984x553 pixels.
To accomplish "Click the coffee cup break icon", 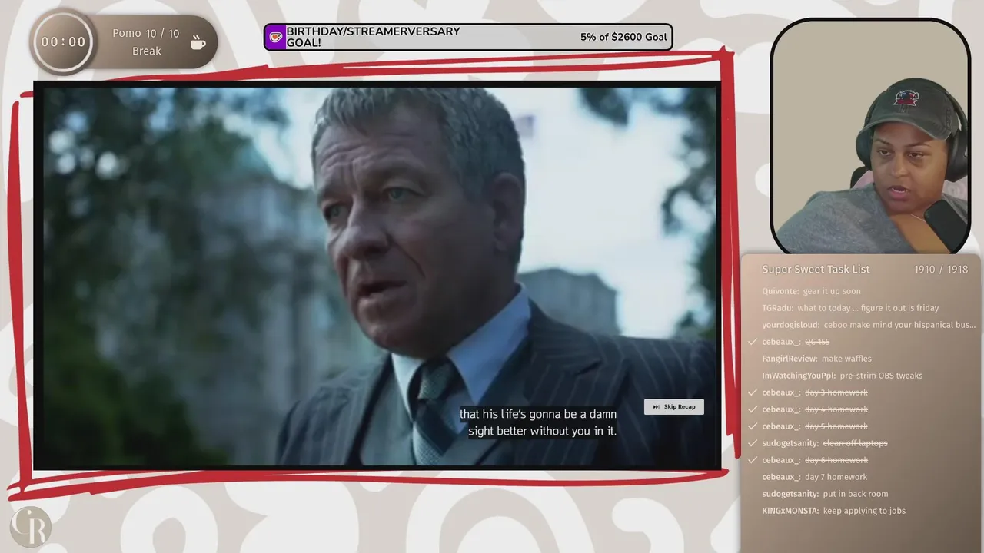I will (x=198, y=42).
